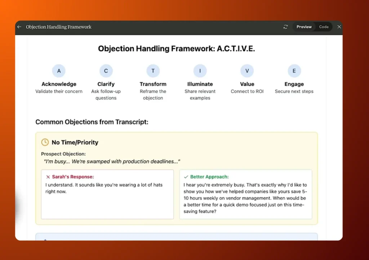This screenshot has height=260, width=369.
Task: Click the No Time/Priority heading
Action: [75, 143]
